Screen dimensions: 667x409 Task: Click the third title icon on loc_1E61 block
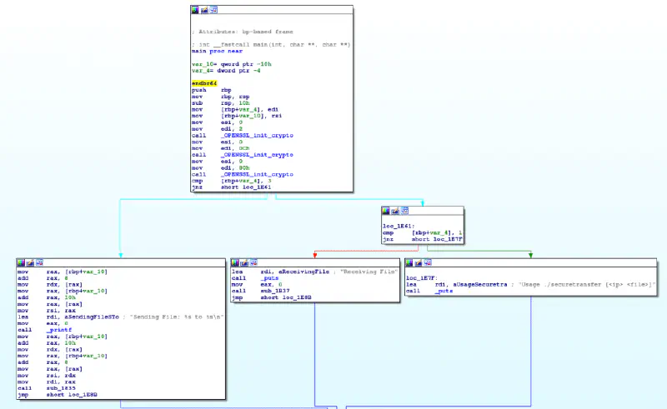(404, 212)
